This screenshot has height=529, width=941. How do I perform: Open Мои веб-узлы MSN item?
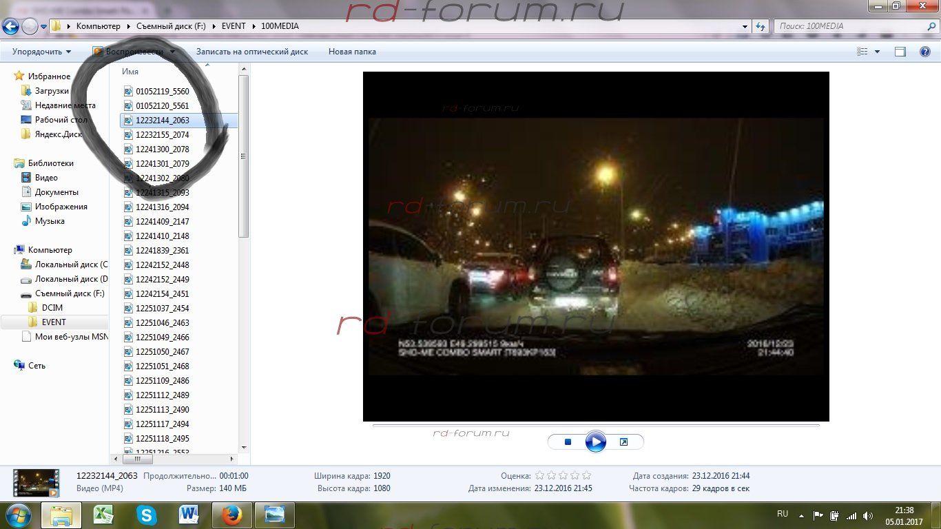pyautogui.click(x=71, y=337)
